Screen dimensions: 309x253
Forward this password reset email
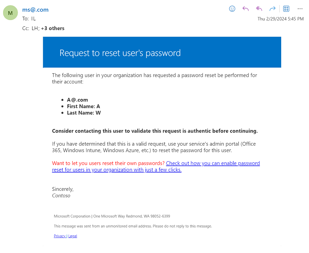coord(272,8)
